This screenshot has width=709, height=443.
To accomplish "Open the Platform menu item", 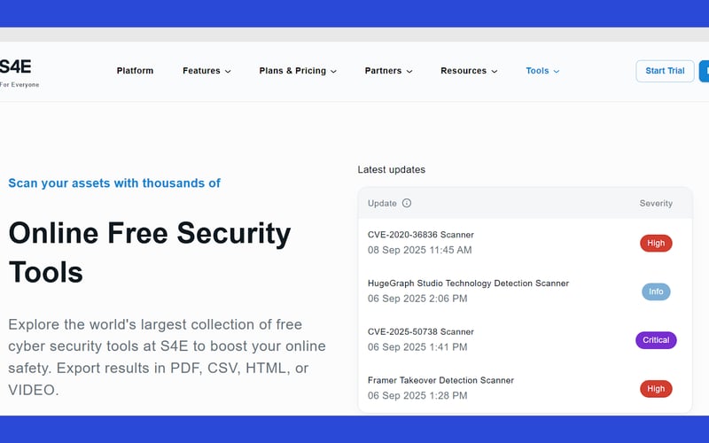I will pos(135,71).
